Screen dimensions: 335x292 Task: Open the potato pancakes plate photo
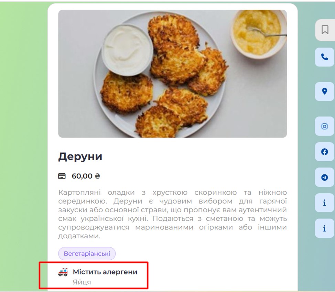(x=172, y=74)
